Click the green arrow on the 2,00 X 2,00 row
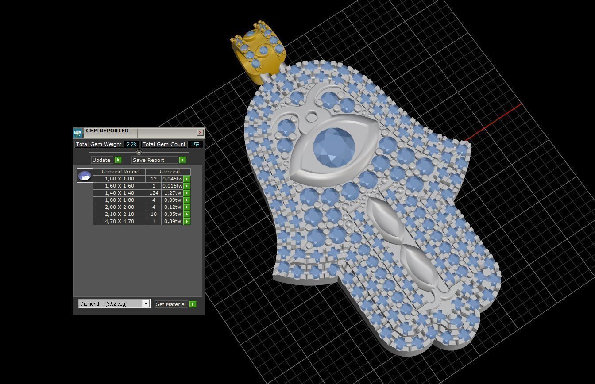This screenshot has height=384, width=595. pos(187,207)
